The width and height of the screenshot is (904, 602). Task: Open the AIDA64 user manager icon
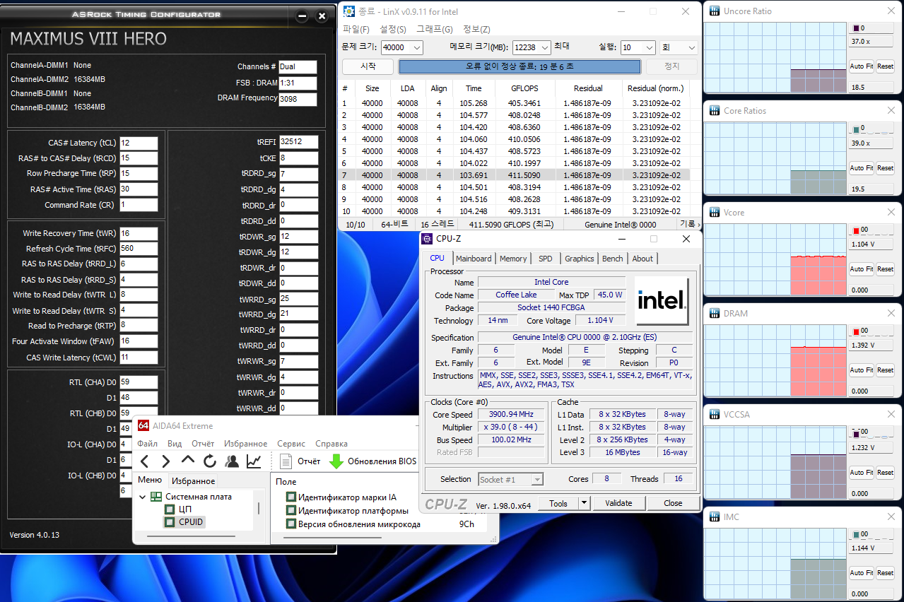[x=232, y=461]
